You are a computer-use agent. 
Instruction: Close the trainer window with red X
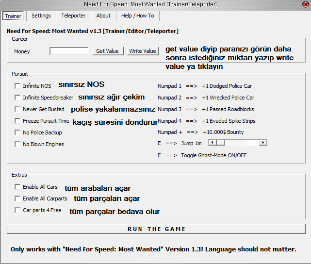[x=305, y=4]
